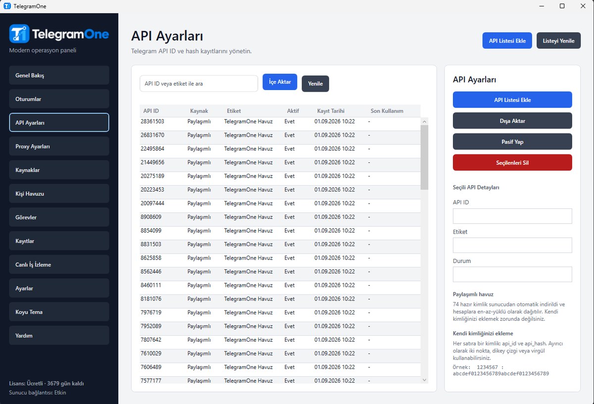
Task: Click the TelegramOne title bar app icon
Action: pos(7,6)
